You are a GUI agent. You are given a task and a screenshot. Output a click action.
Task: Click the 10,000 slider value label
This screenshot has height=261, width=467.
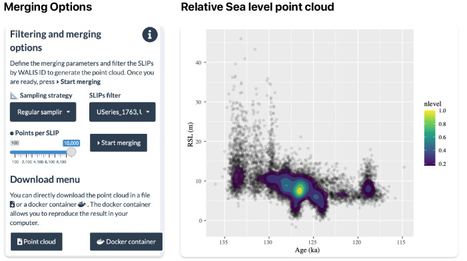point(71,143)
